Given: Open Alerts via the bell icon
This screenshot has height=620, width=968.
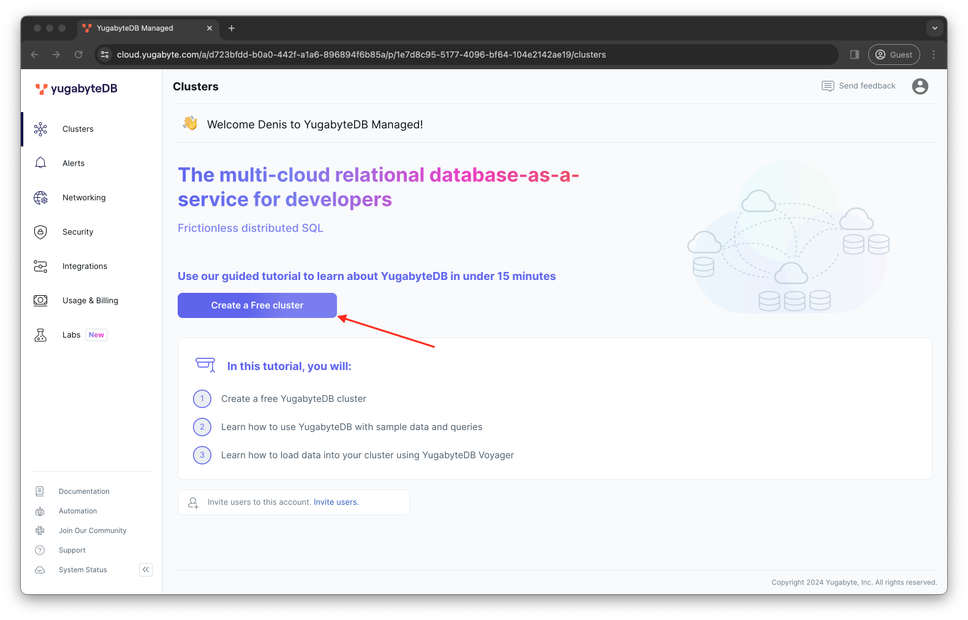Looking at the screenshot, I should [x=40, y=163].
